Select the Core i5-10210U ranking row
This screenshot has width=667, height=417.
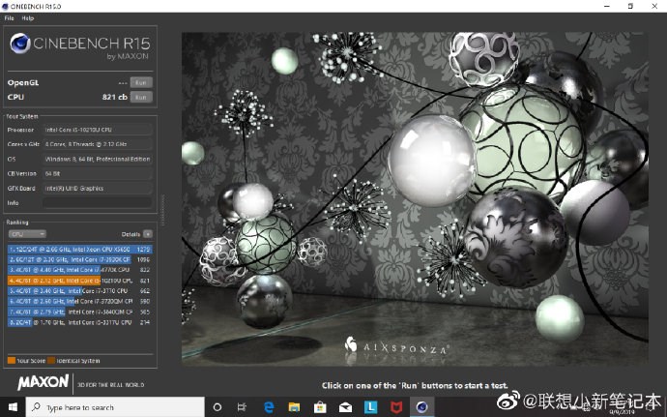point(77,279)
